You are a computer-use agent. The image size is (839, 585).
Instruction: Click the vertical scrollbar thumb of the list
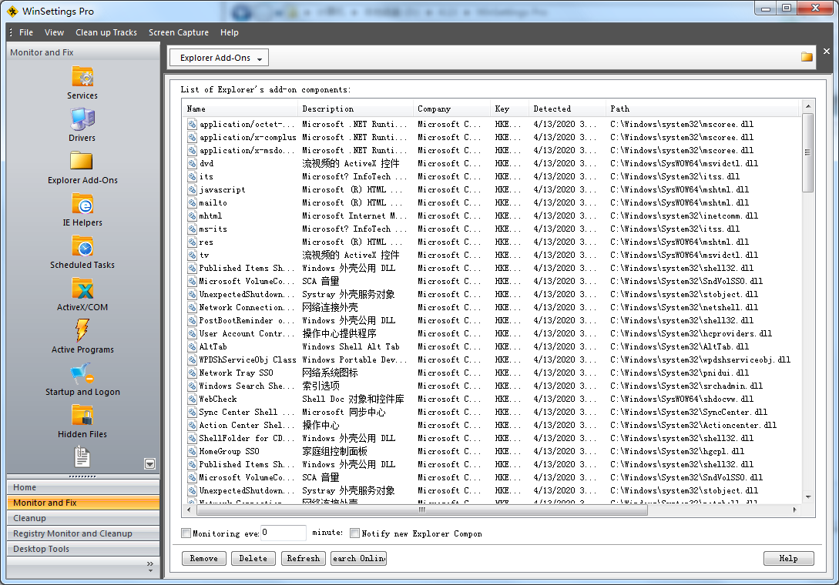click(807, 152)
